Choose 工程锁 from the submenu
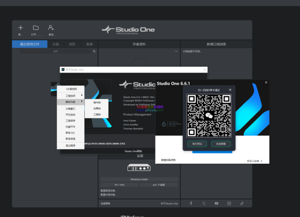 97,114
